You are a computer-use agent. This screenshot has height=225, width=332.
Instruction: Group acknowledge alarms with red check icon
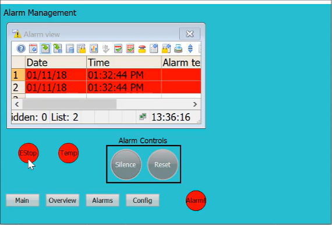(130, 48)
